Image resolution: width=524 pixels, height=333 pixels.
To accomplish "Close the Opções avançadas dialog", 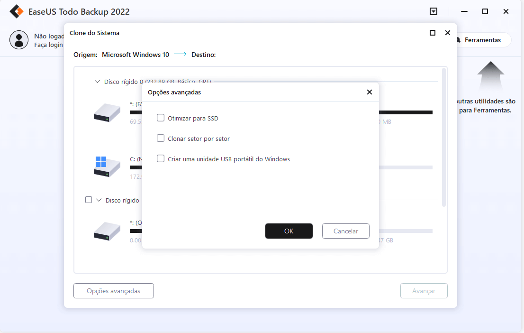I will [369, 92].
